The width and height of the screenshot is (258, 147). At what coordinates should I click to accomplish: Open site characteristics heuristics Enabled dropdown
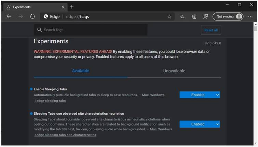[x=200, y=124]
